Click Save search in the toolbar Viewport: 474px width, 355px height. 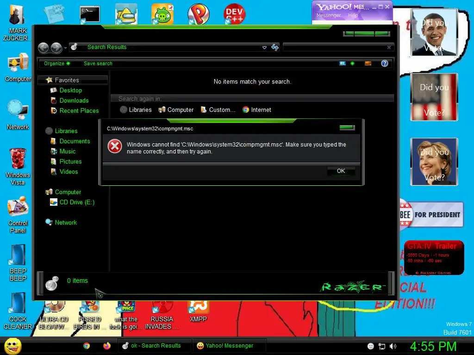point(98,63)
